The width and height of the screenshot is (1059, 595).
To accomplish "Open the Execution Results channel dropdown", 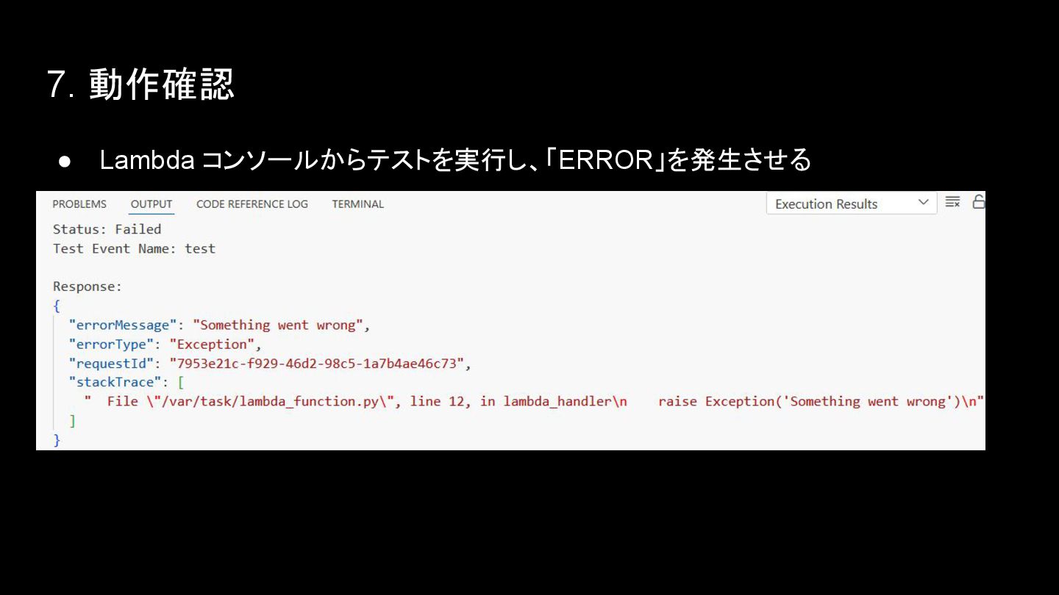I will point(852,203).
